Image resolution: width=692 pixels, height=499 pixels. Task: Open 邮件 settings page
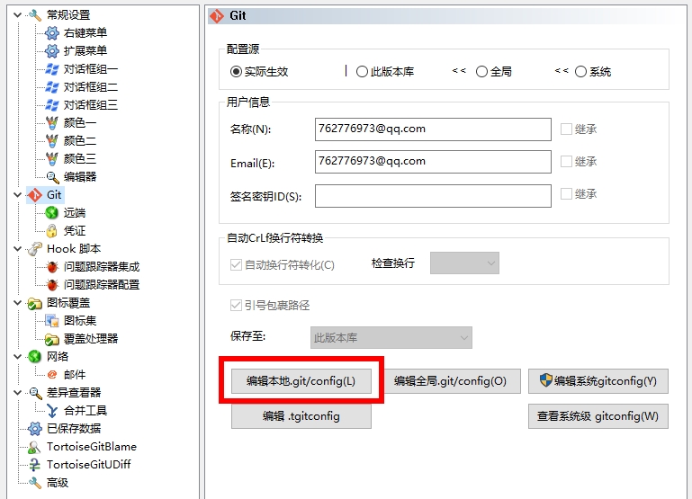(74, 375)
